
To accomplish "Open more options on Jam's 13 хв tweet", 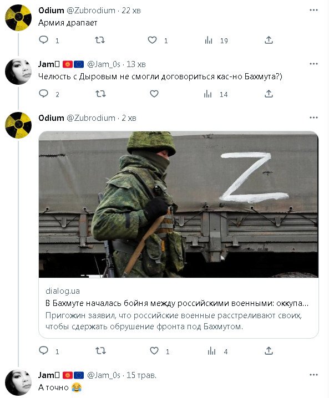I will pos(314,64).
